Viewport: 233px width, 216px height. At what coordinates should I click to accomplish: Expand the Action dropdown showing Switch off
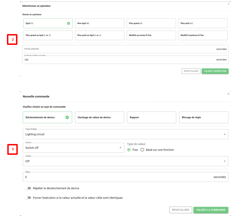[x=73, y=148]
